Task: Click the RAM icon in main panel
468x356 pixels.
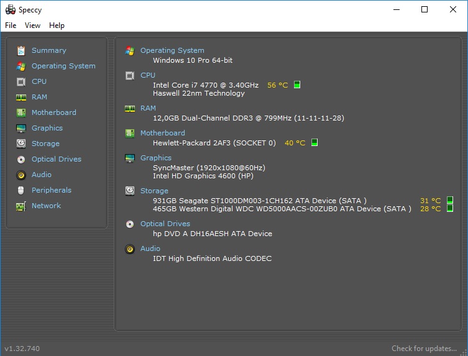Action: [x=130, y=109]
